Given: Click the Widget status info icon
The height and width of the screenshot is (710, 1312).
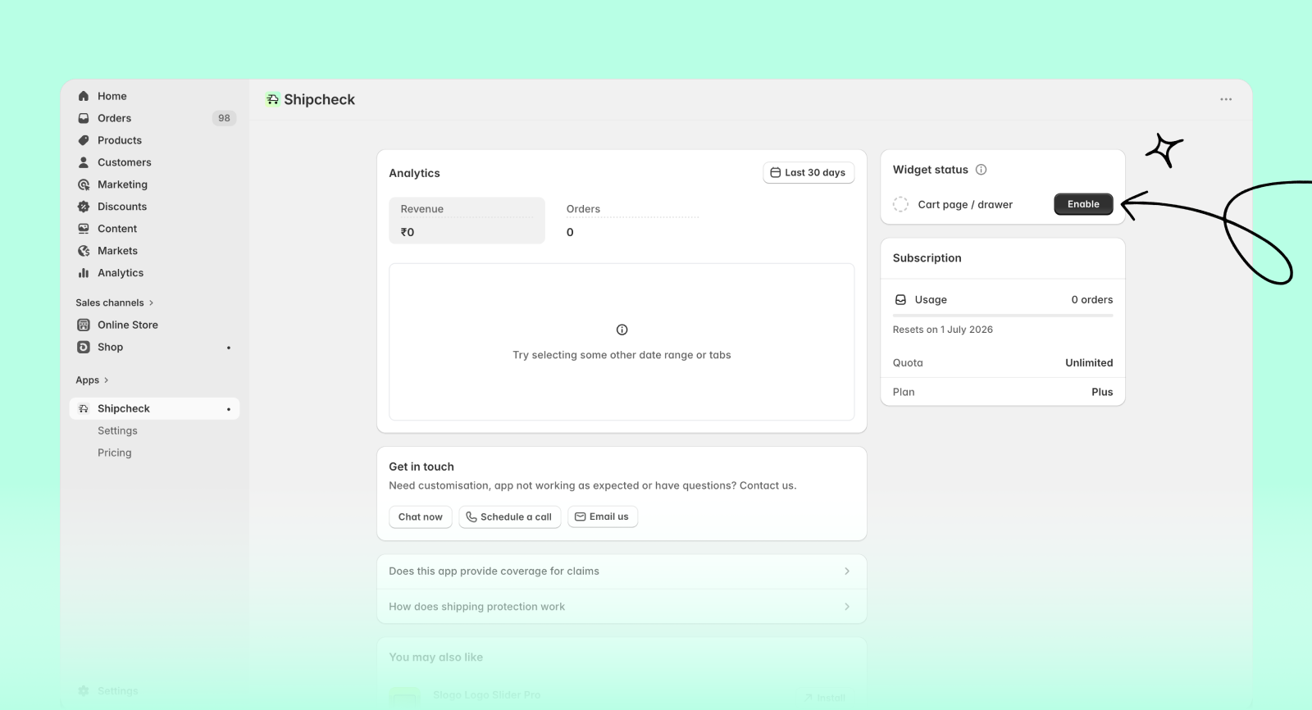Looking at the screenshot, I should pyautogui.click(x=981, y=170).
